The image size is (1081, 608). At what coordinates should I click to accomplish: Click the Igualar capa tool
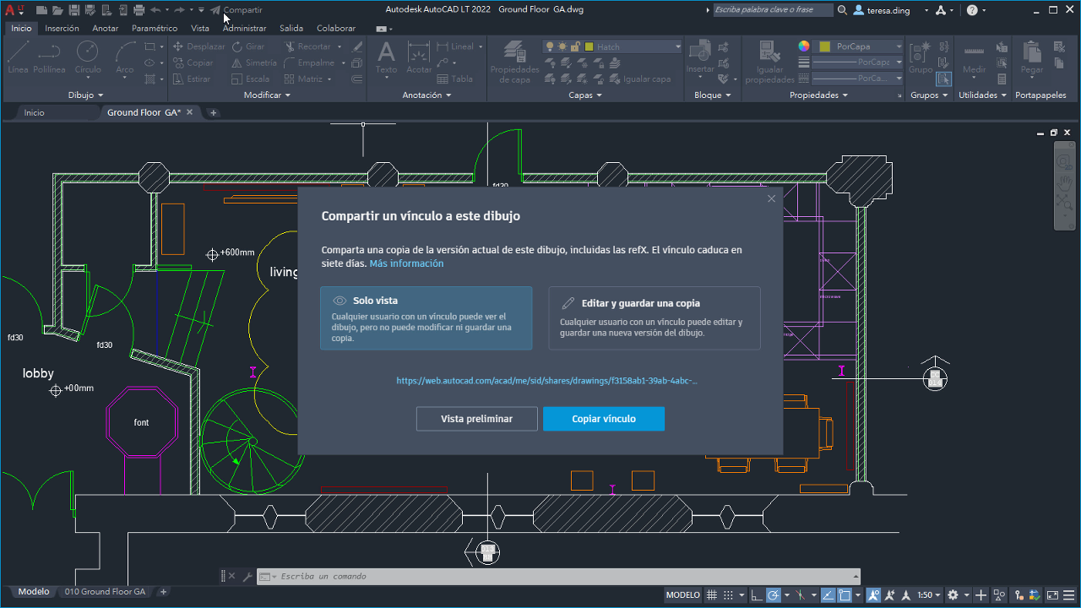(640, 79)
